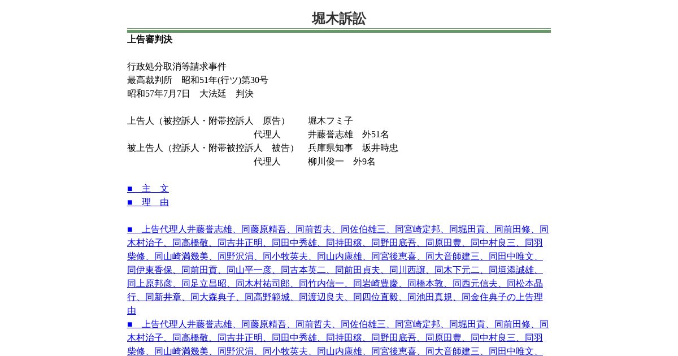Click the line 昭和57年7月7日 大法廷 判決
The image size is (678, 356).
pos(190,94)
